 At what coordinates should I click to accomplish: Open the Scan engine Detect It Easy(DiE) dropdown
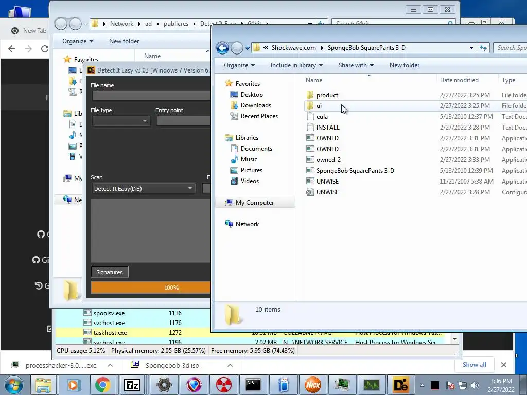tap(144, 189)
